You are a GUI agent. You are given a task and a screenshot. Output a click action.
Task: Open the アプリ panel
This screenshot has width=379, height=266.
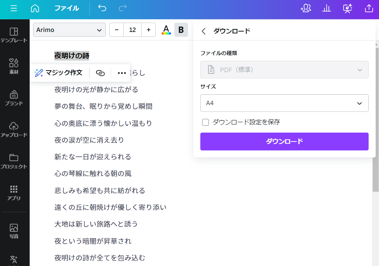[x=14, y=193]
